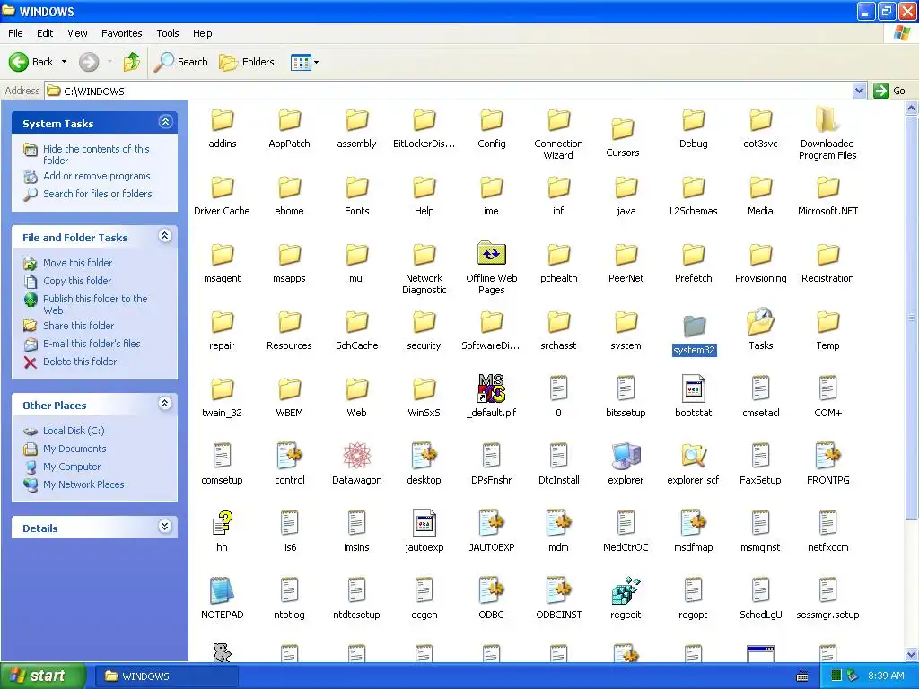Open the Views dropdown button
This screenshot has width=919, height=689.
click(x=305, y=62)
